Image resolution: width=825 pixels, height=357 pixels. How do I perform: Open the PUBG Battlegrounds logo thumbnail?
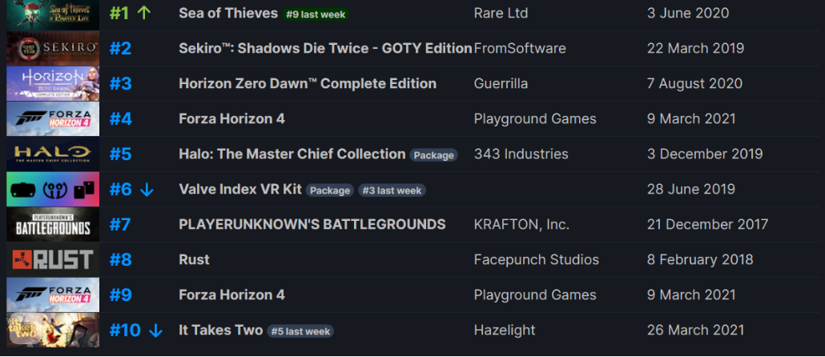click(x=53, y=224)
